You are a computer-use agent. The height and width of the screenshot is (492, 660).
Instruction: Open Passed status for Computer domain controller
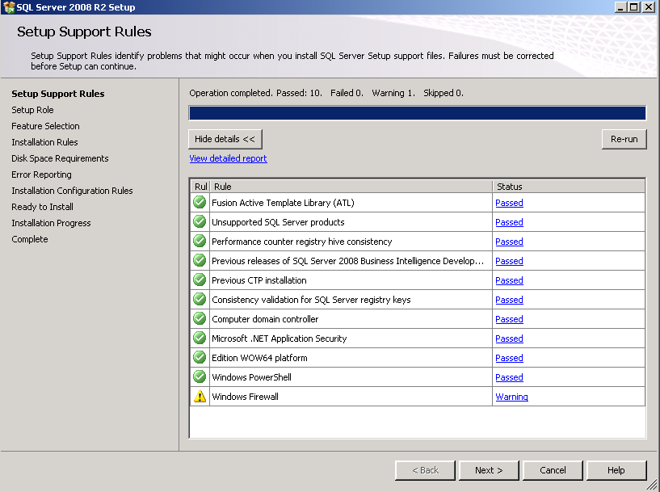click(509, 319)
